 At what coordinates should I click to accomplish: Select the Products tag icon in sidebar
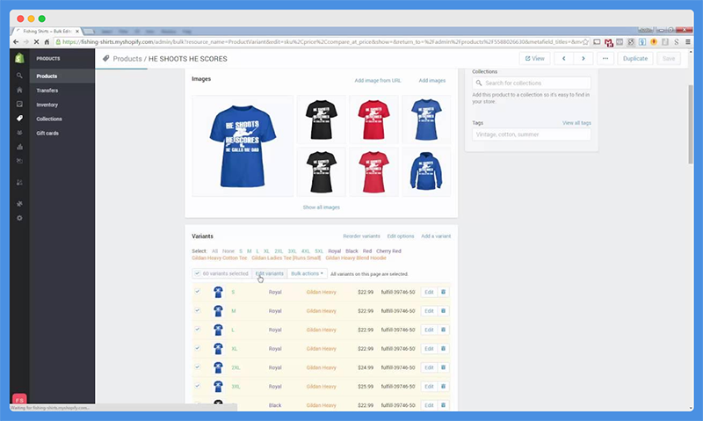[19, 119]
